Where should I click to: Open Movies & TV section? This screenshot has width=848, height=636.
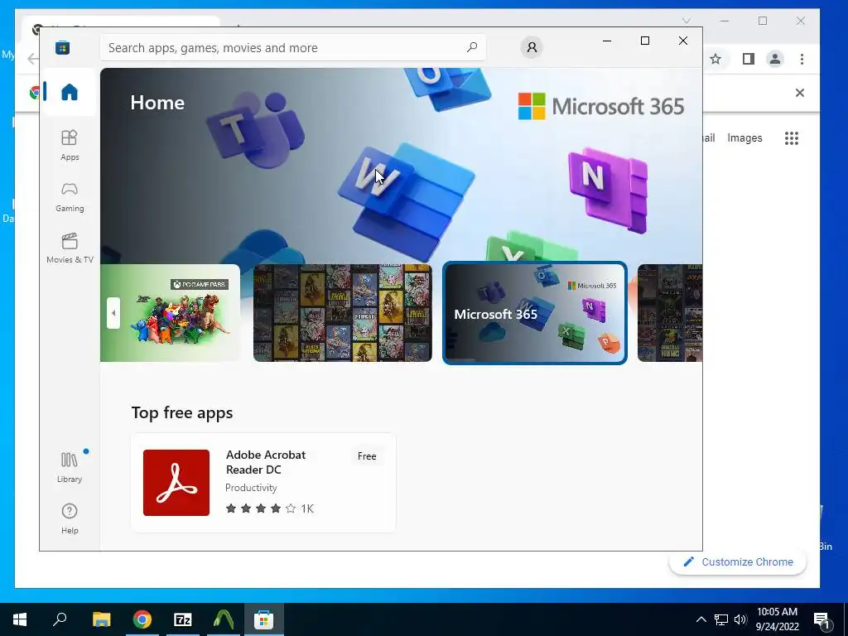(x=70, y=248)
